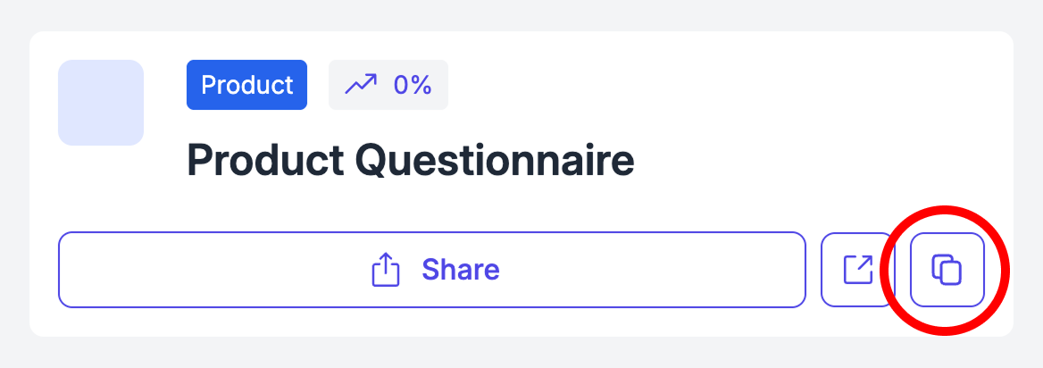This screenshot has height=368, width=1043.
Task: Click the 0% percentage text
Action: [413, 85]
